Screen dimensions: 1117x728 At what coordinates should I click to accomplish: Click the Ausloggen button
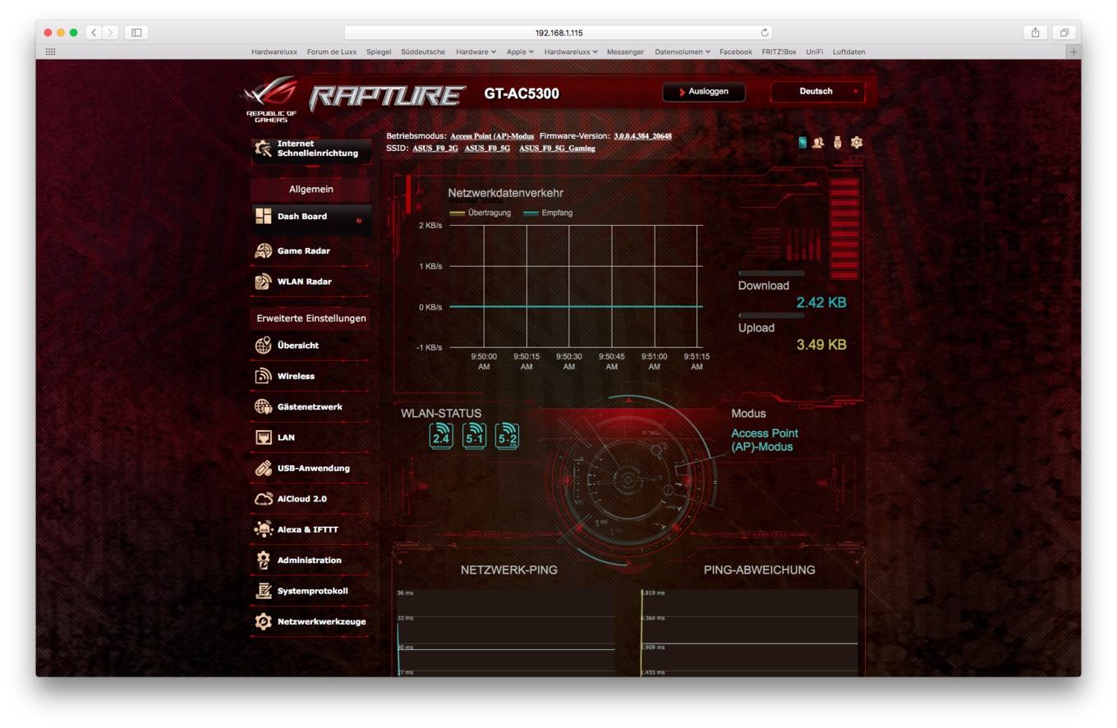(x=704, y=92)
